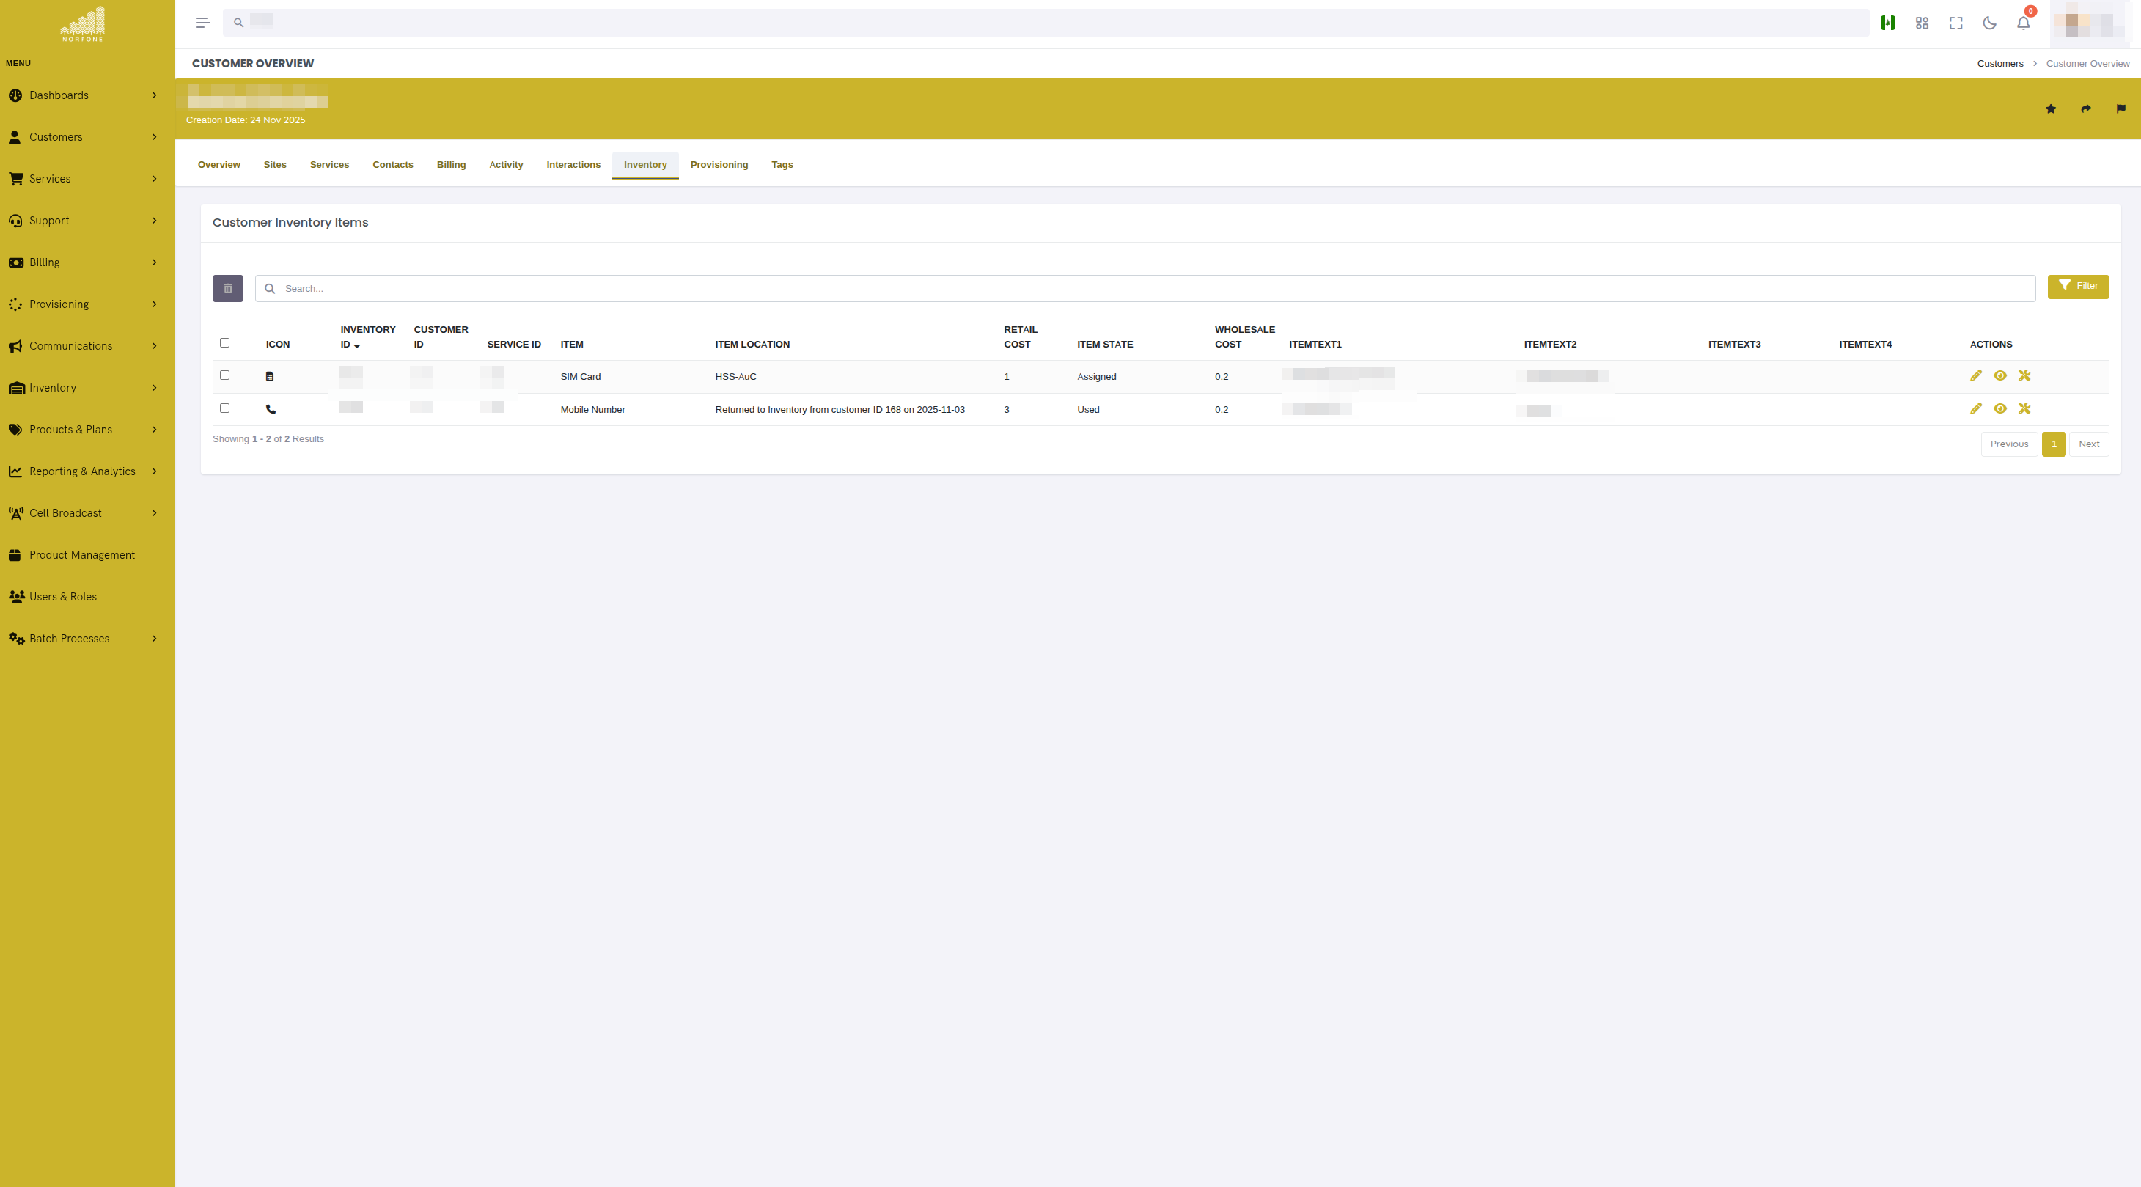This screenshot has width=2141, height=1187.
Task: Check the select-all checkbox in the table header
Action: (224, 342)
